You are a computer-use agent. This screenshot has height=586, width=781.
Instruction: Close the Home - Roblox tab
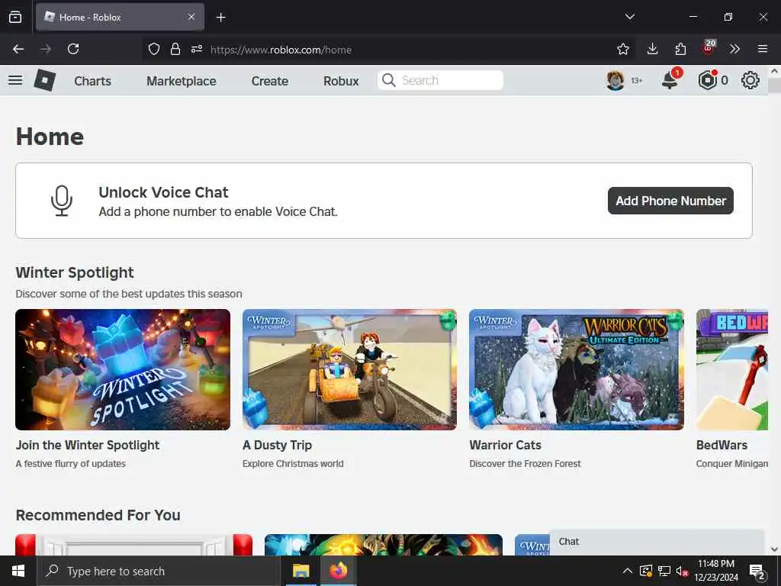click(x=191, y=17)
